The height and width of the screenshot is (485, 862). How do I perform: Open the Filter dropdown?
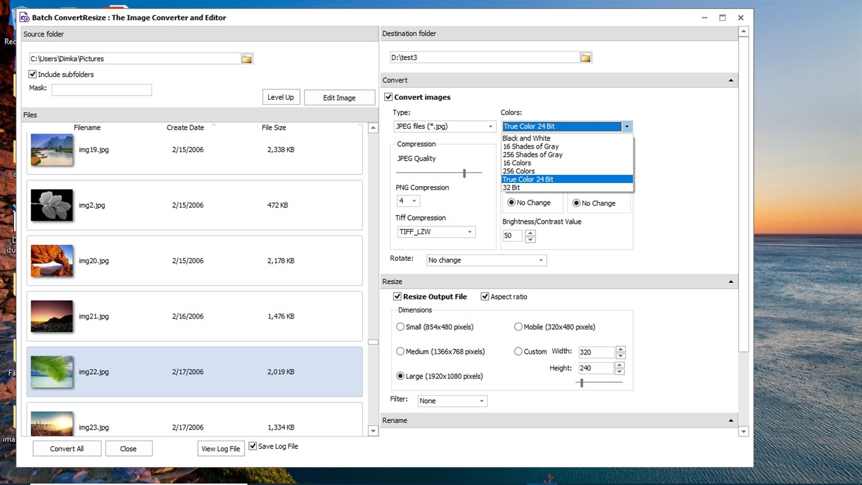pyautogui.click(x=482, y=401)
